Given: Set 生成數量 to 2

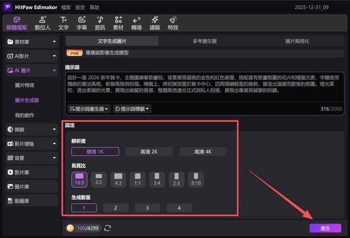Looking at the screenshot, I should pos(115,208).
